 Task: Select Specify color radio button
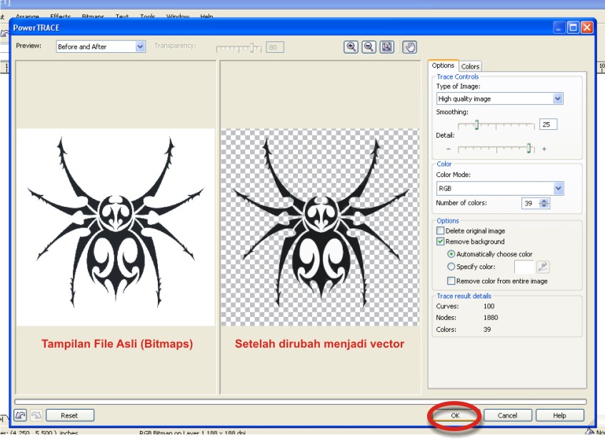(451, 266)
